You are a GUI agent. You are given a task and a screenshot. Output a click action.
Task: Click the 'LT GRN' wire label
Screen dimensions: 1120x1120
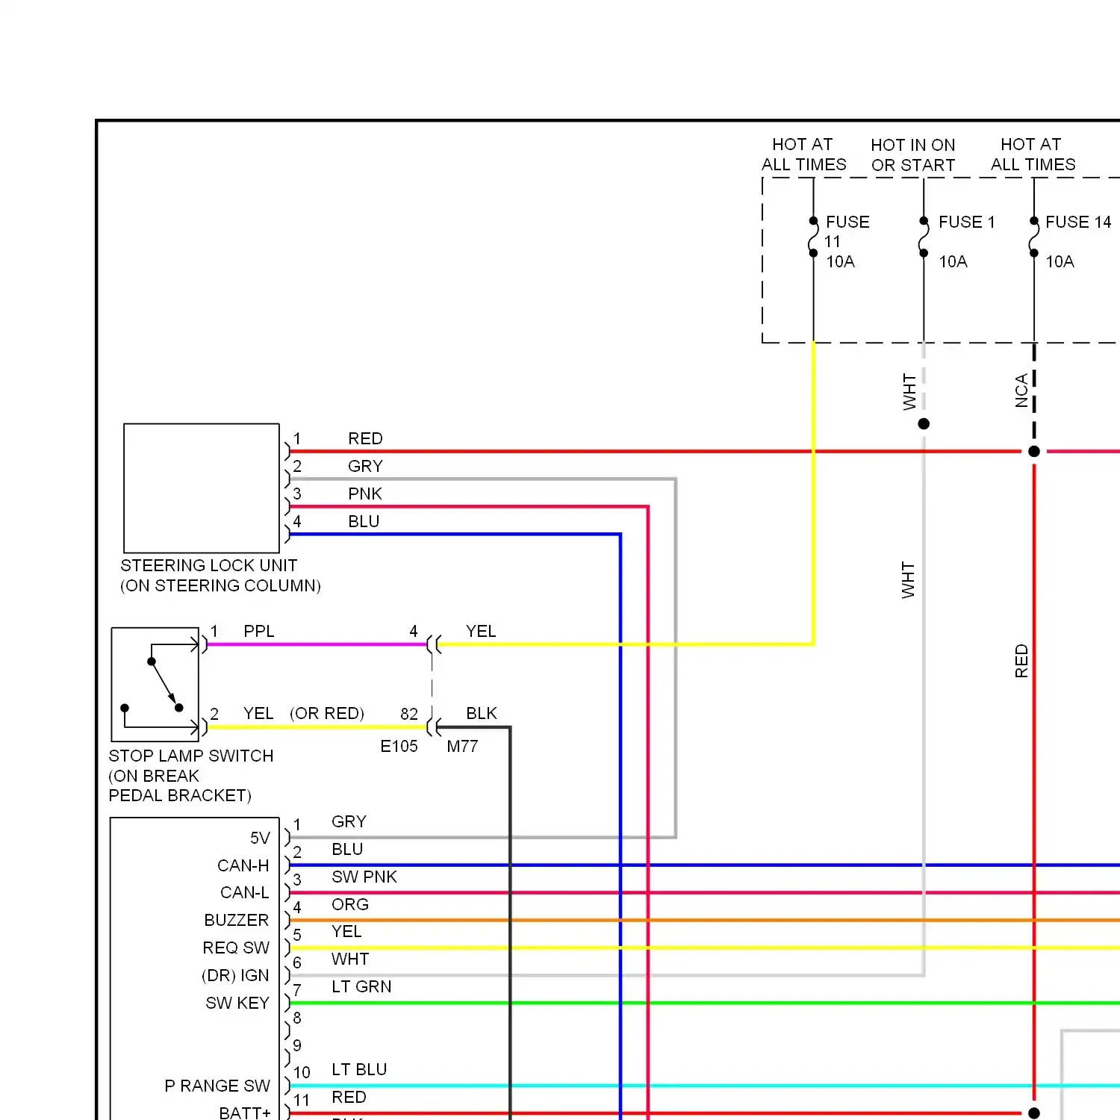[x=361, y=986]
